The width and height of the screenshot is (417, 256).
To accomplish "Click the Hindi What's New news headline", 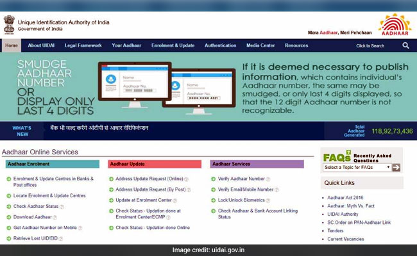I will click(99, 128).
